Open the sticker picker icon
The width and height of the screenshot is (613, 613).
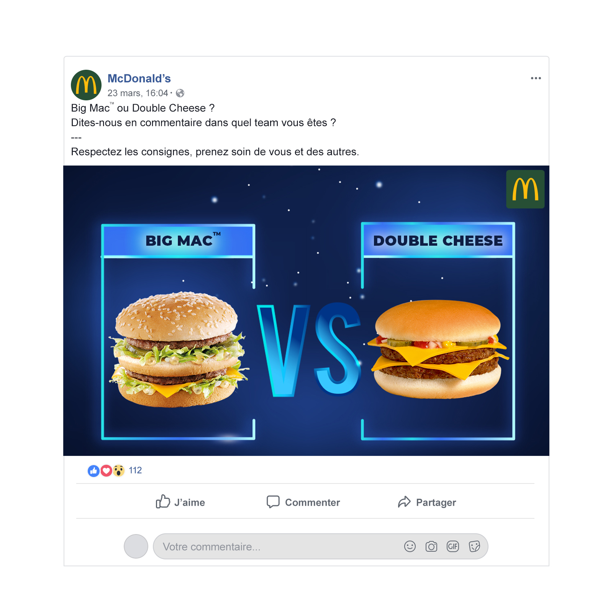(x=474, y=546)
